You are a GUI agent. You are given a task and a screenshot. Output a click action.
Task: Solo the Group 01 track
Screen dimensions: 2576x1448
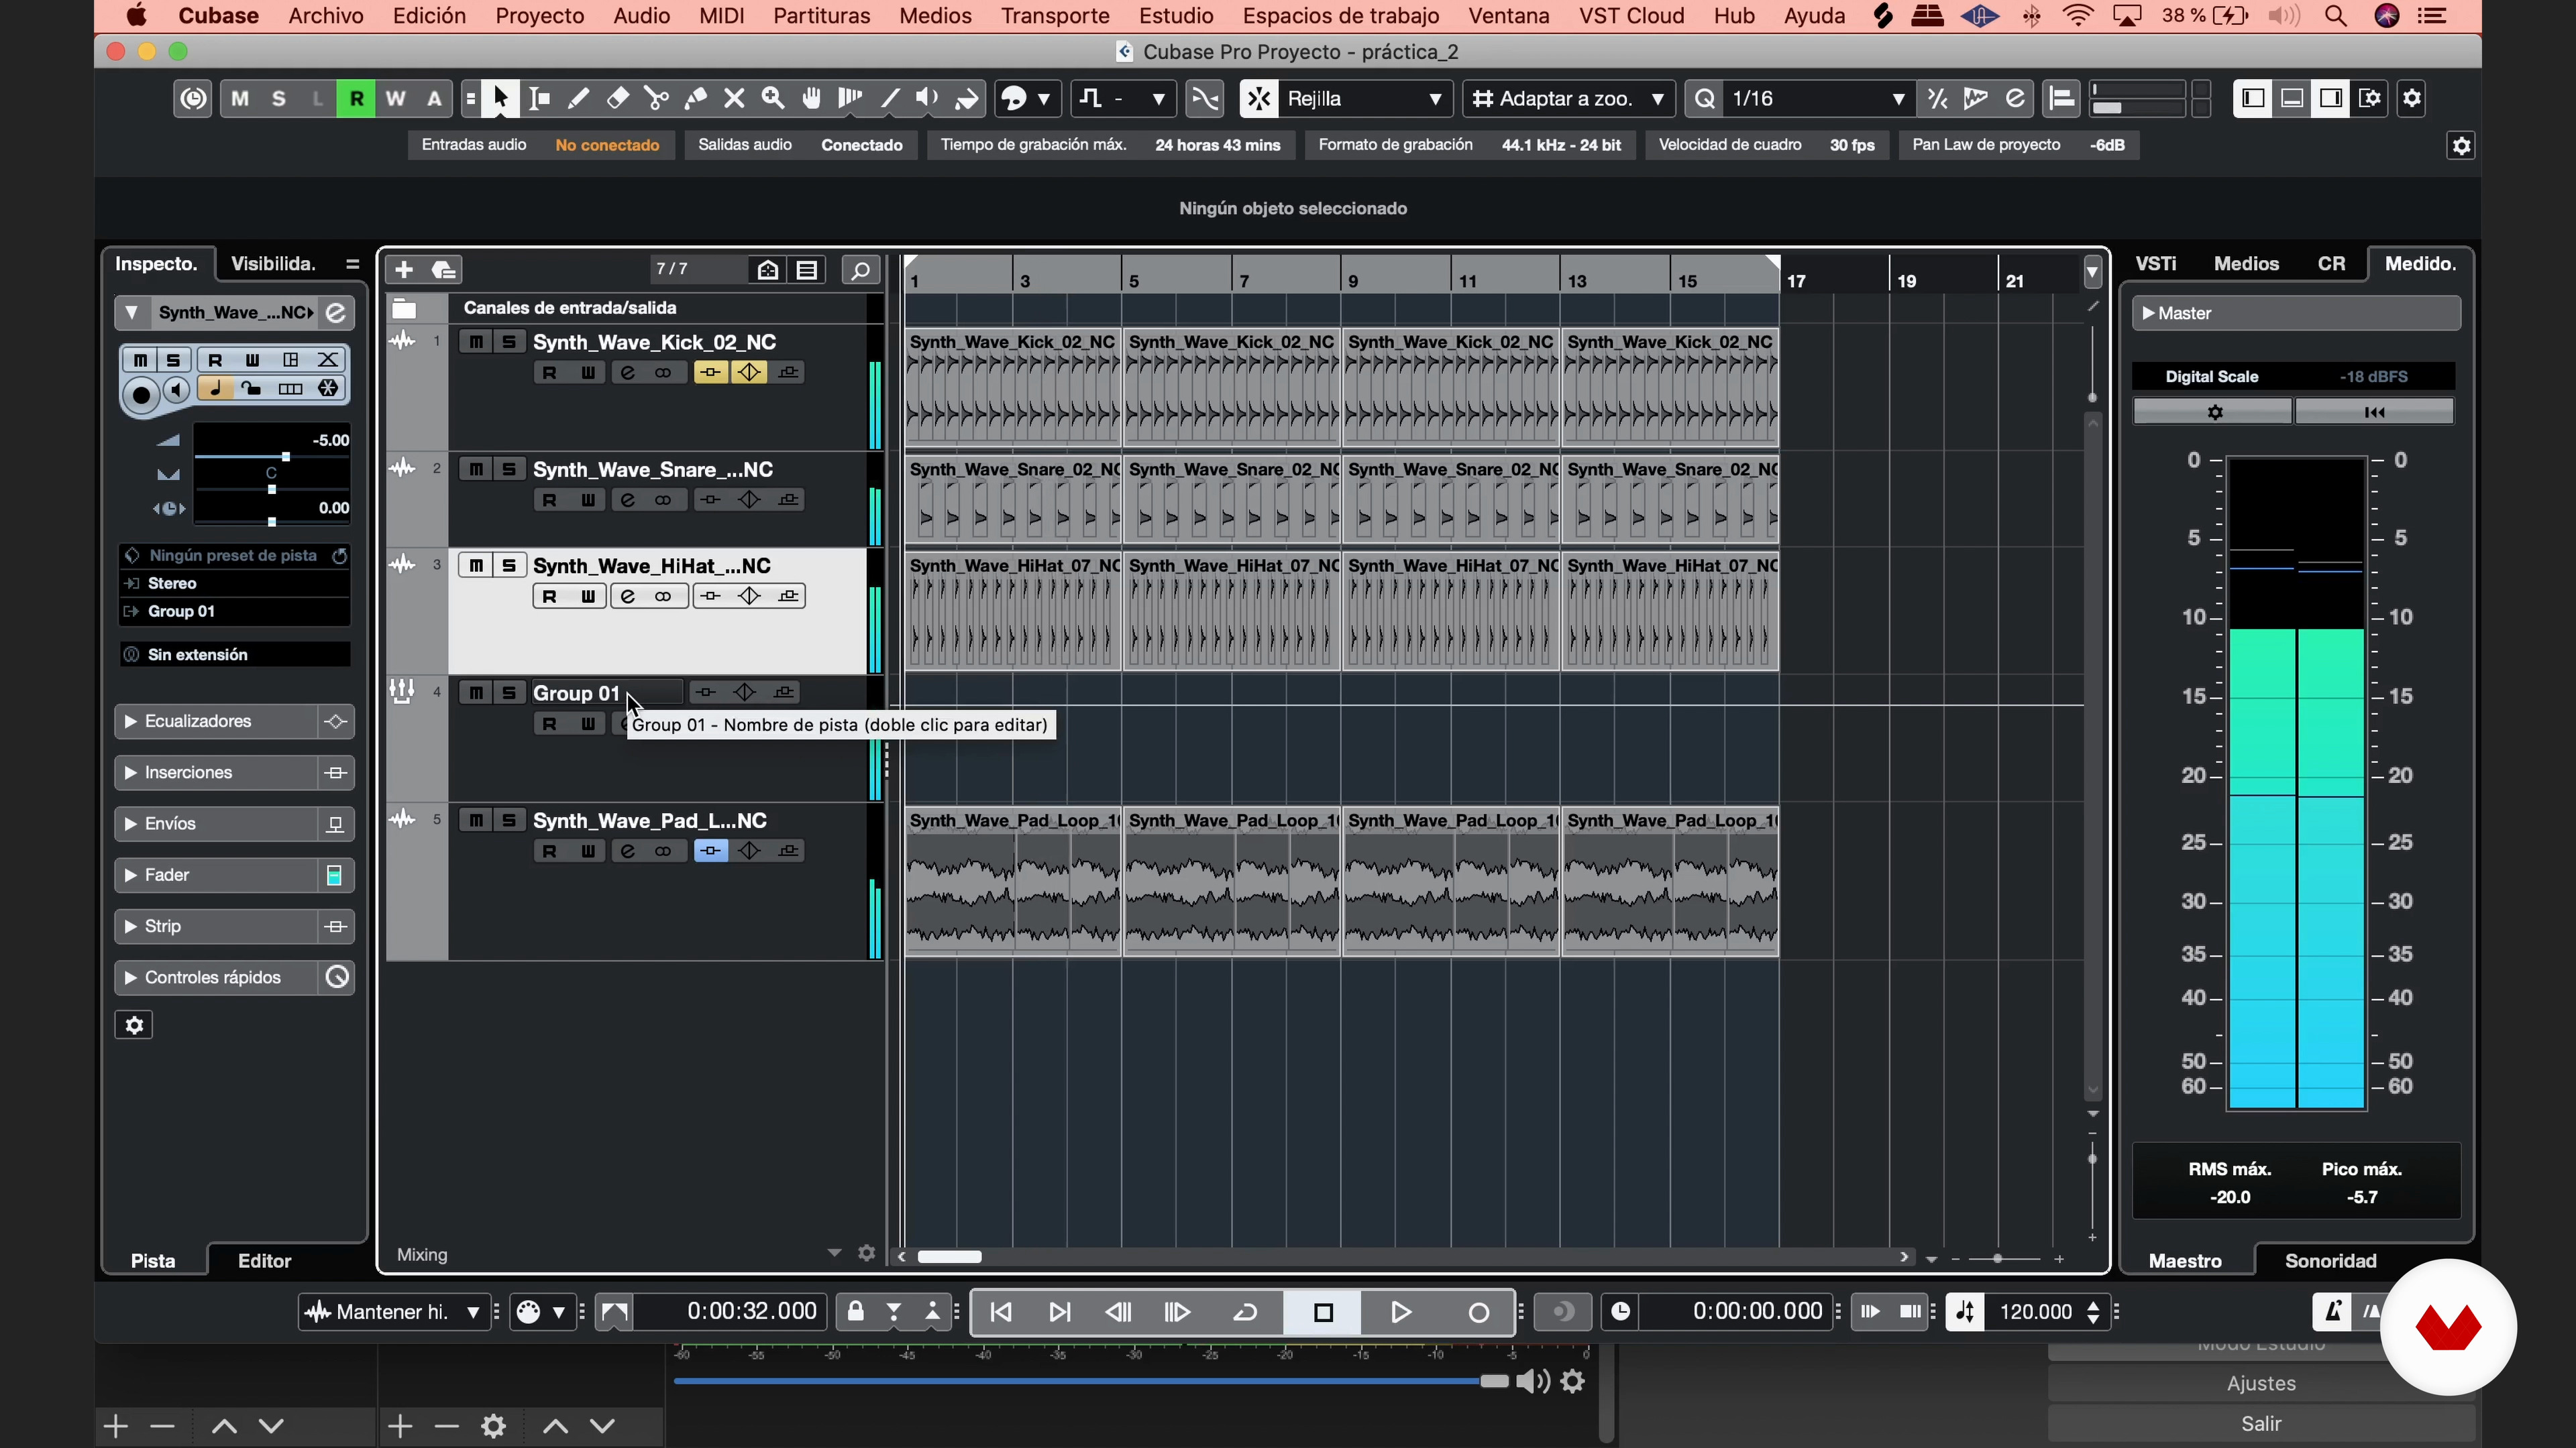click(x=509, y=692)
